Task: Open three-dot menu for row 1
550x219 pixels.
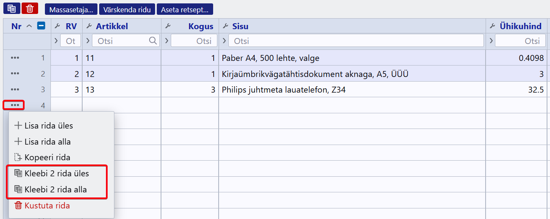Action: point(15,58)
